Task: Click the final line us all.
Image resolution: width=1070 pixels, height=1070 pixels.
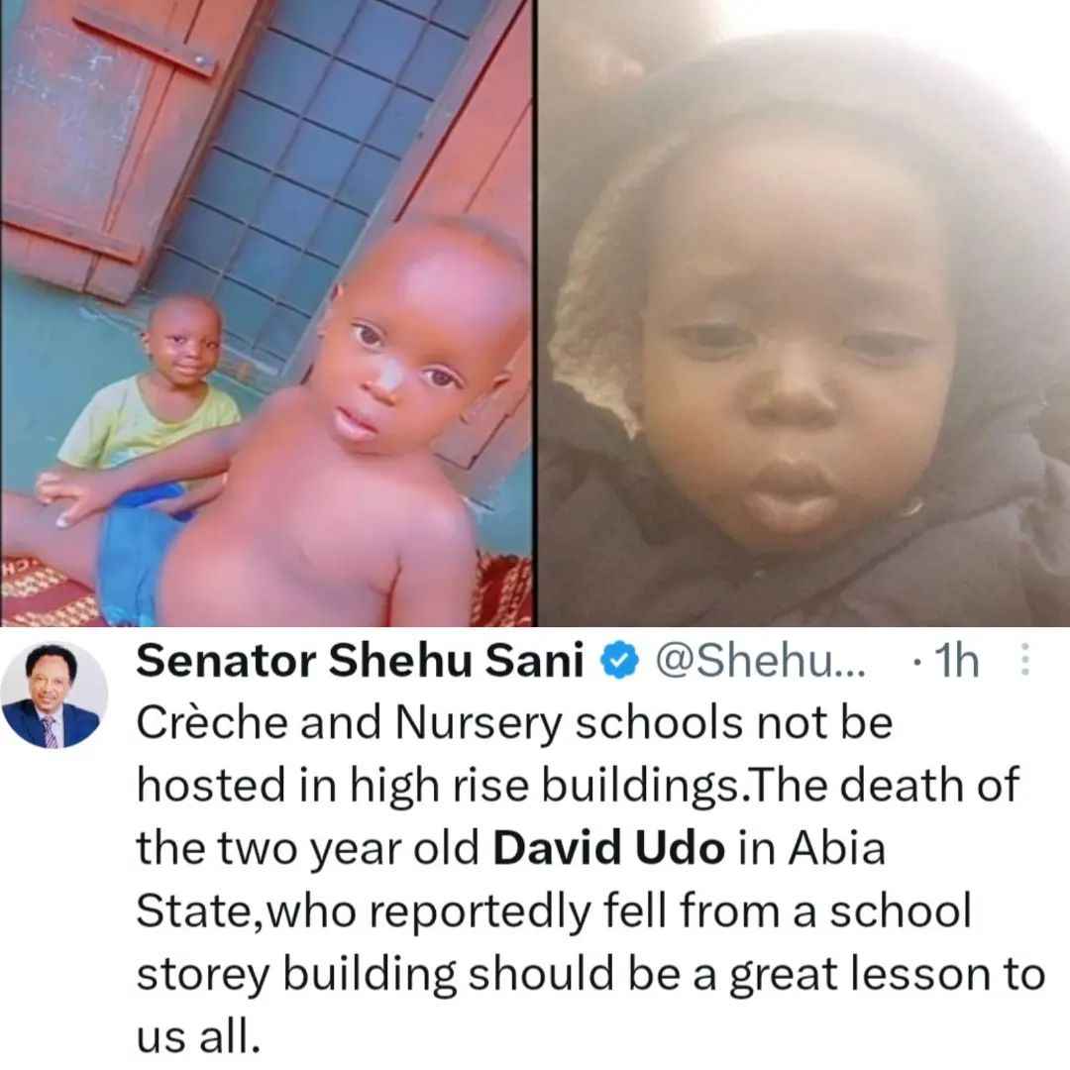Action: 198,1037
